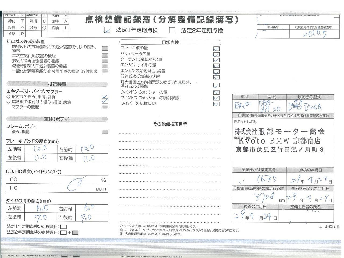Toggle the ワイパーの払拭状態 checkbox
Viewport: 344px width, 258px height.
tap(216, 104)
